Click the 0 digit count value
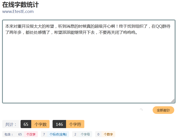The image size is (176, 139). tap(98, 134)
